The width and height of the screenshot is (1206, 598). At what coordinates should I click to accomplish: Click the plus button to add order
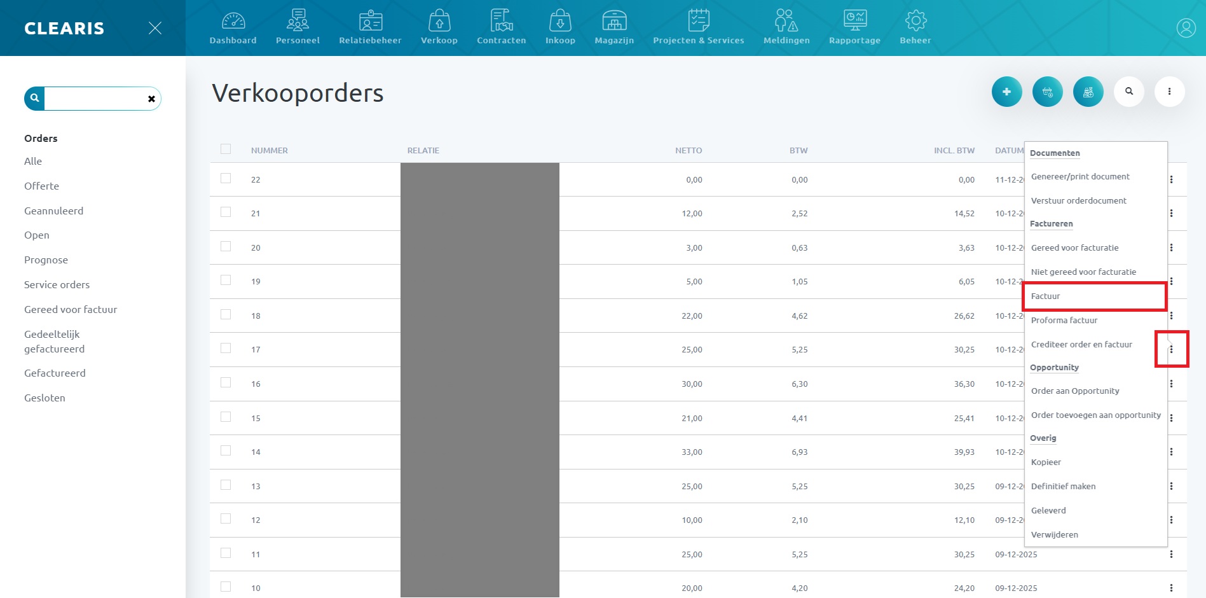pos(1006,92)
